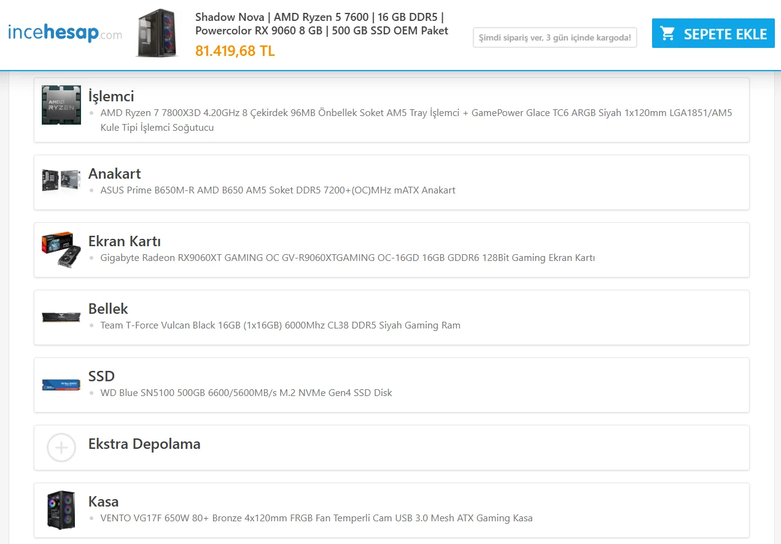The height and width of the screenshot is (544, 781).
Task: Select the SSD heading
Action: (x=101, y=376)
